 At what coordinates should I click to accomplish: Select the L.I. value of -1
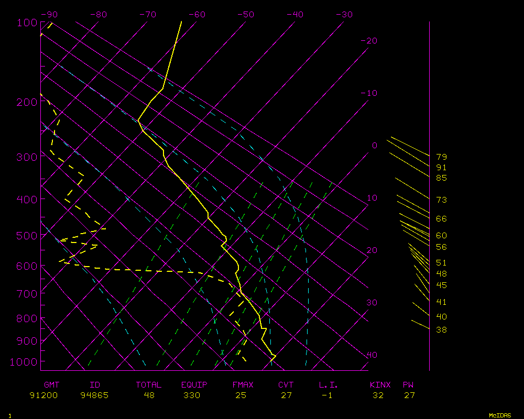(x=327, y=395)
